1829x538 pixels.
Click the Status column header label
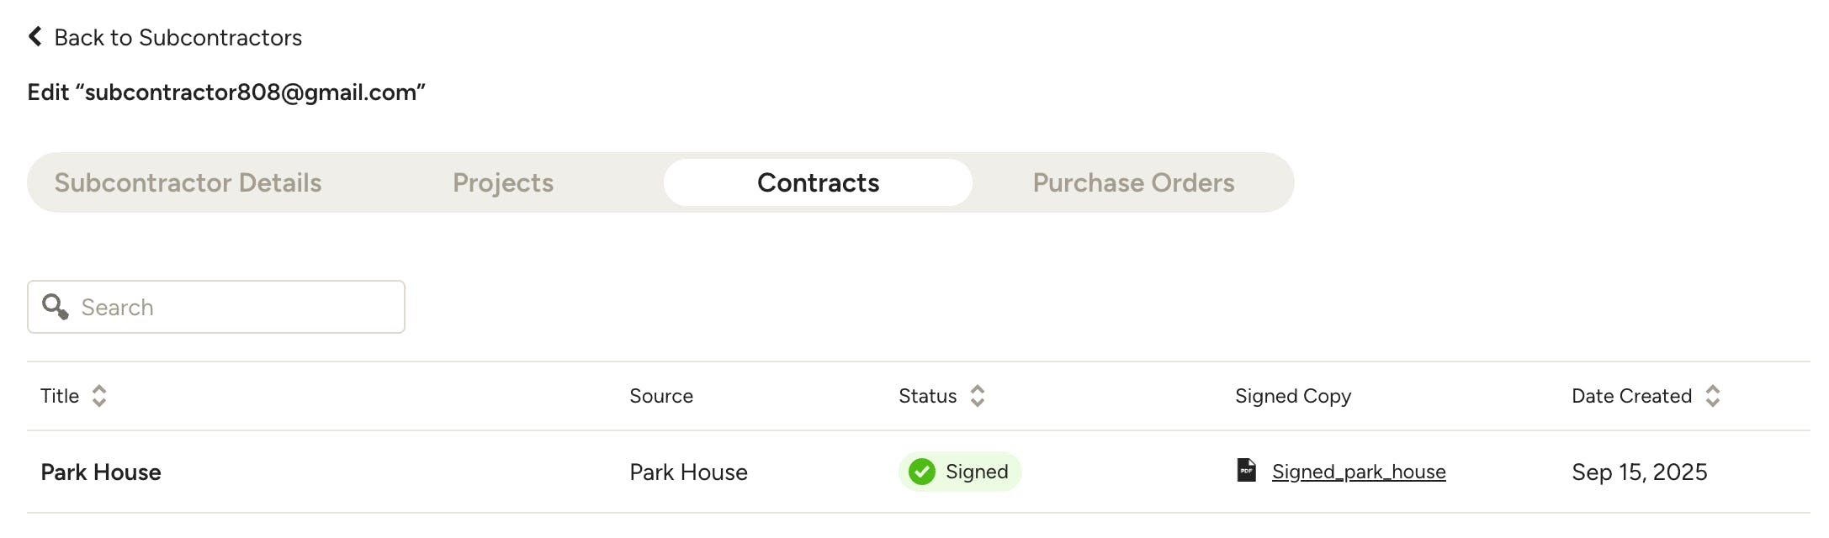tap(927, 396)
